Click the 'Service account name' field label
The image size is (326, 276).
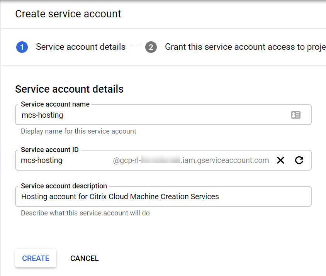[55, 104]
